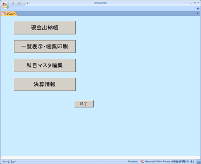
Task: Click the フォーム ビュー status bar label
Action: [x=9, y=161]
